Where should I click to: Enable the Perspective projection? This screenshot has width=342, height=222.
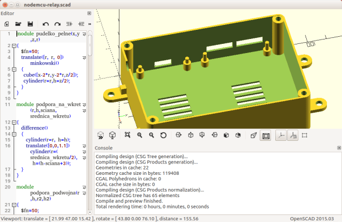point(254,135)
